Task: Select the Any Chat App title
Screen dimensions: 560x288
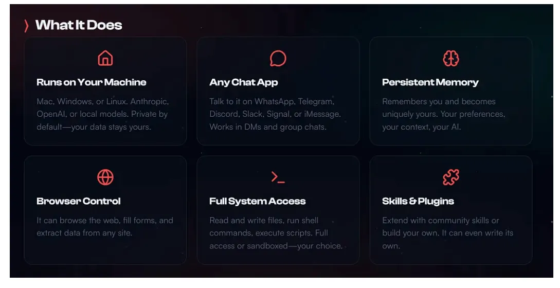Action: coord(244,82)
